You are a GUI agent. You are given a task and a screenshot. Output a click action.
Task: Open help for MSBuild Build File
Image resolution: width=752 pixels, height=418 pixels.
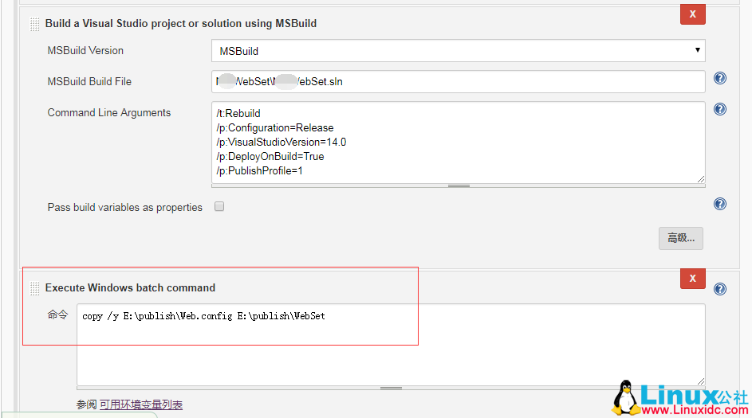pos(719,78)
